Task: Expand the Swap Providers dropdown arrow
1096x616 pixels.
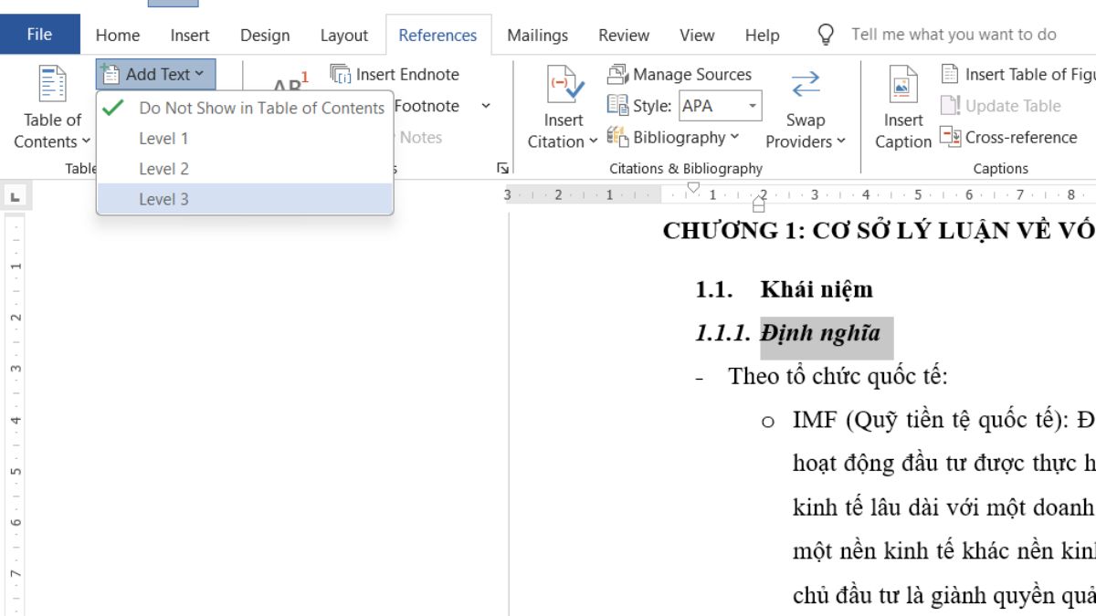Action: 841,141
